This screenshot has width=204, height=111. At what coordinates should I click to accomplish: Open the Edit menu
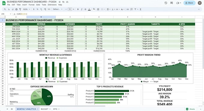[x=13, y=5]
